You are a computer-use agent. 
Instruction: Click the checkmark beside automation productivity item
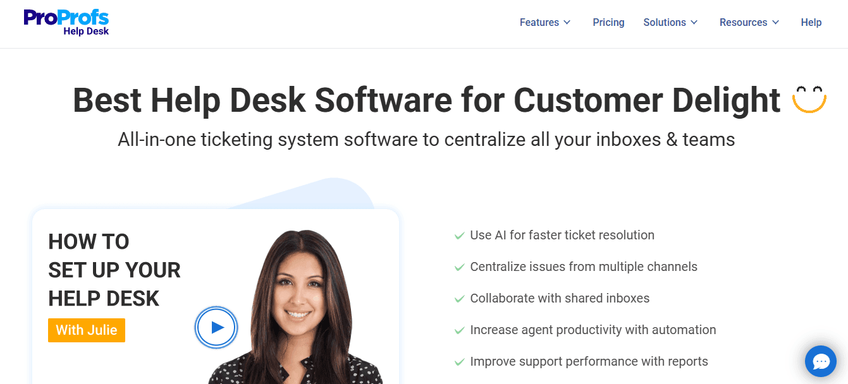point(459,330)
